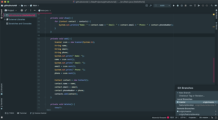Revert changes with the rollback icon
218x120 pixels.
click(x=207, y=6)
